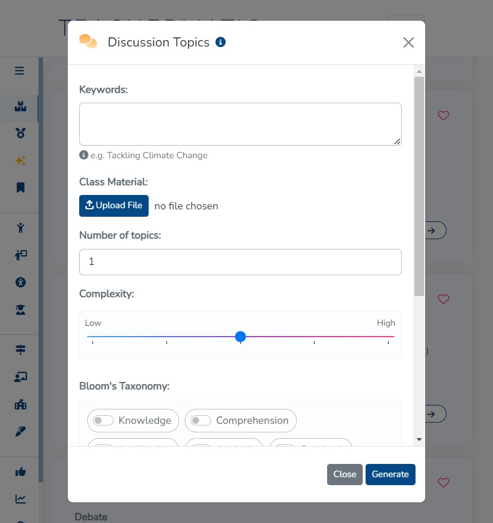Close the Discussion Topics dialog with X
The width and height of the screenshot is (493, 523).
408,42
